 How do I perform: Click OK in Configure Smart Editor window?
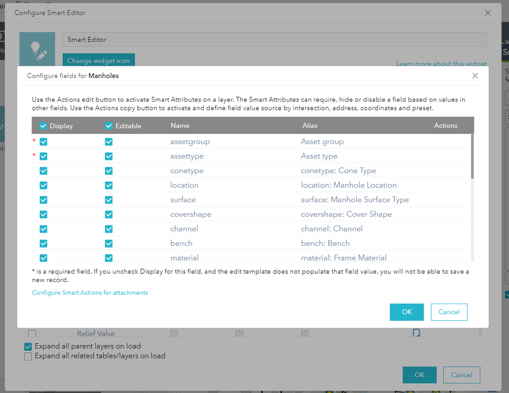tap(419, 375)
